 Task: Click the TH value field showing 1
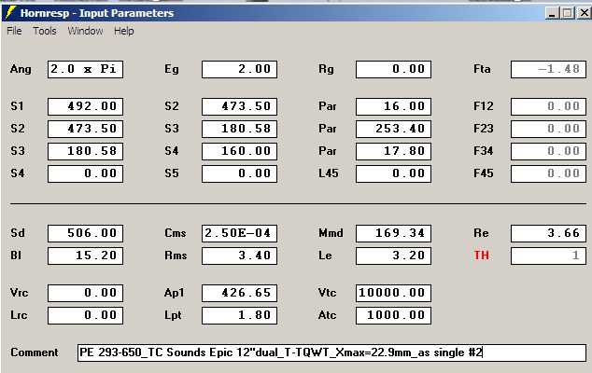[x=548, y=256]
